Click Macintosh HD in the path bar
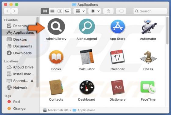 click(x=56, y=110)
